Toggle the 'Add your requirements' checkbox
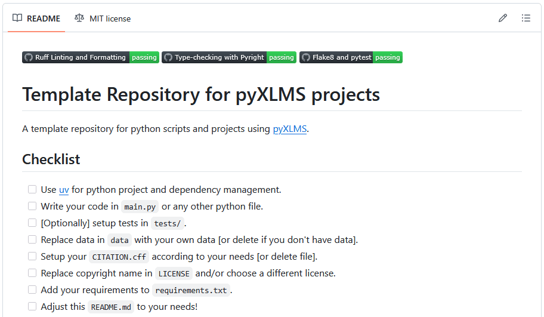The image size is (544, 317). (32, 290)
